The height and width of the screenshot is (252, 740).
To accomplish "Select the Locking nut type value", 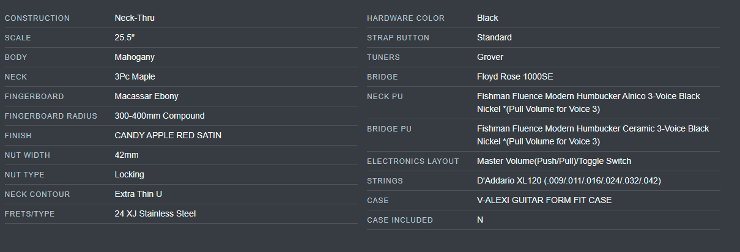I will tap(129, 174).
